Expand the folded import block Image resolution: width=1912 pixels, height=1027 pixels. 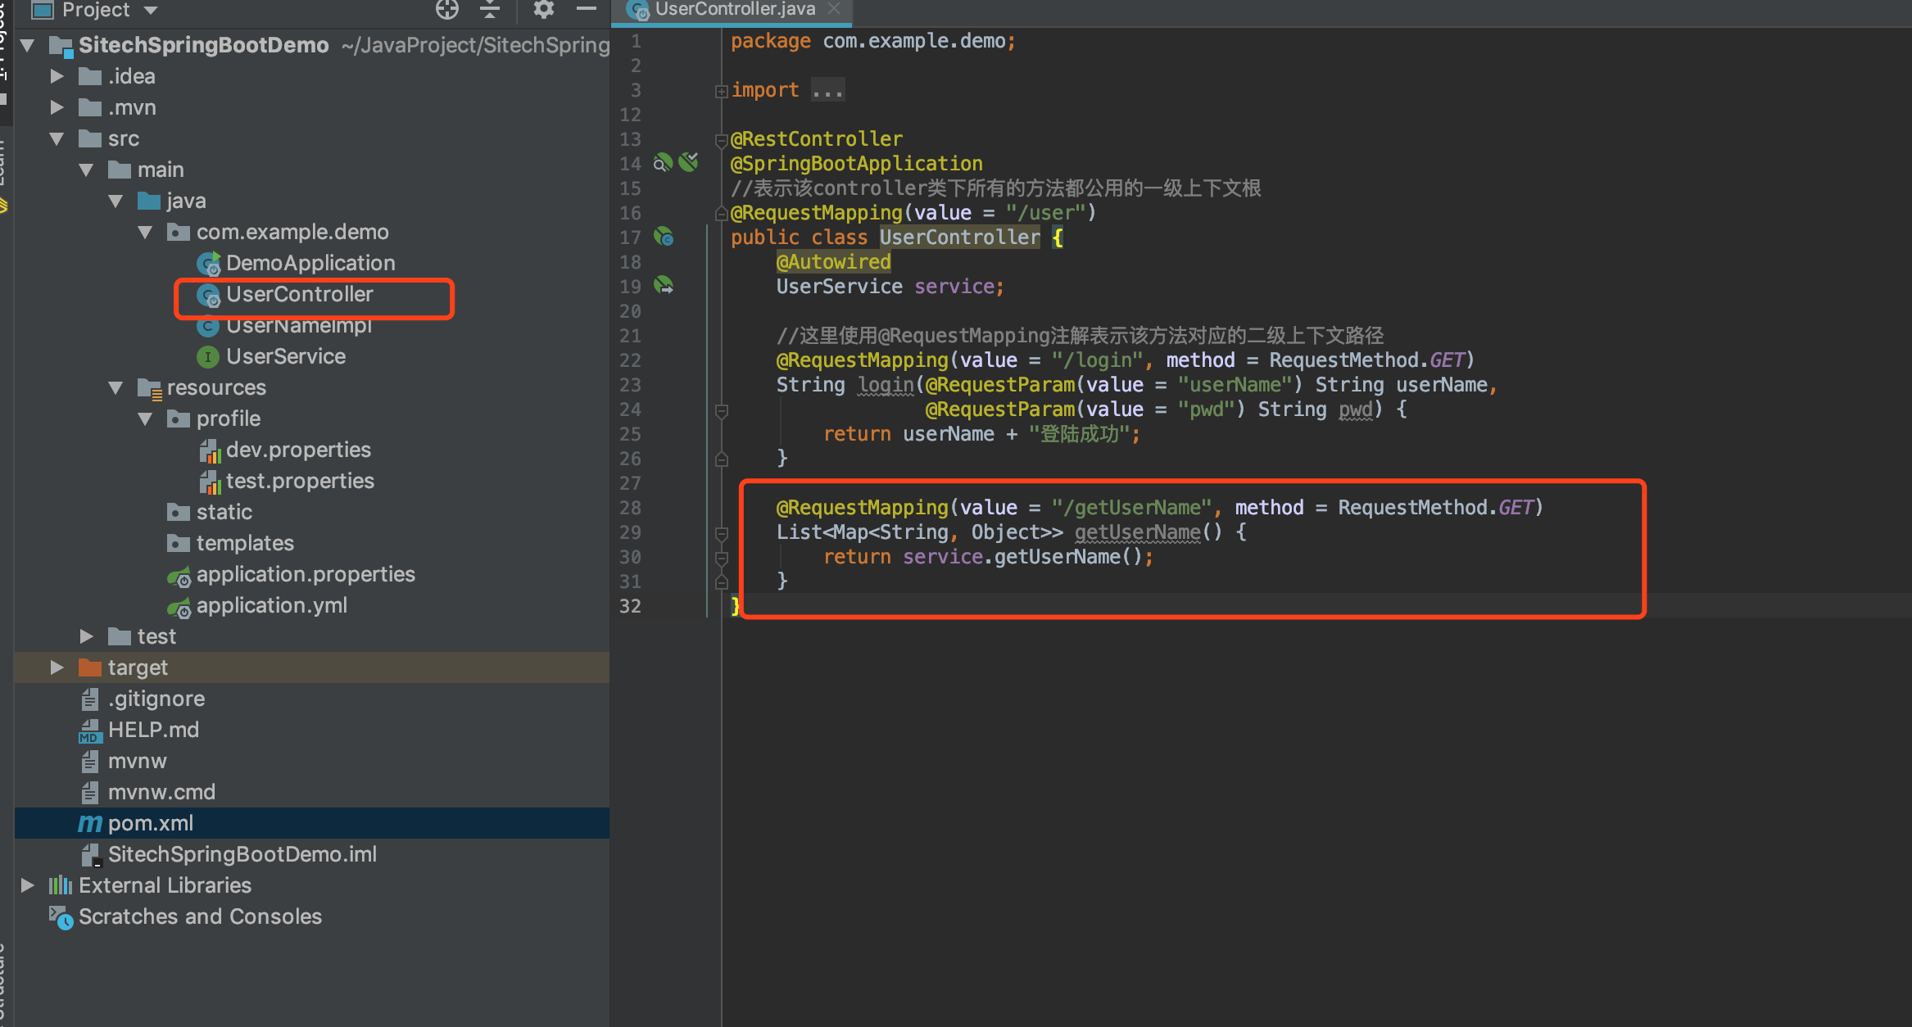coord(721,91)
